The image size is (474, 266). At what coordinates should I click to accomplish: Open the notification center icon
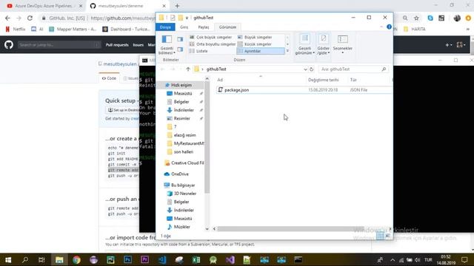464,259
